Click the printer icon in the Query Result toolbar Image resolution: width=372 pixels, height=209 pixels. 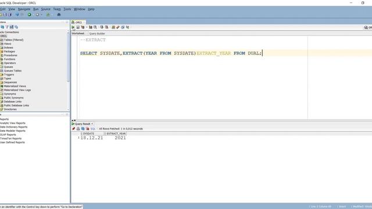pyautogui.click(x=78, y=129)
